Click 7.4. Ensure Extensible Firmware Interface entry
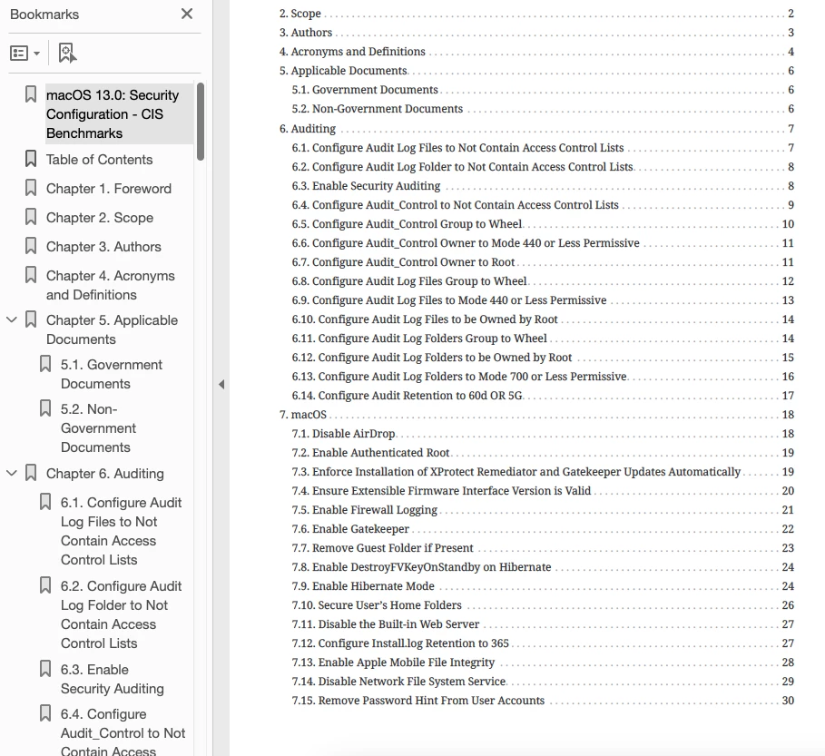The height and width of the screenshot is (756, 825). [441, 491]
